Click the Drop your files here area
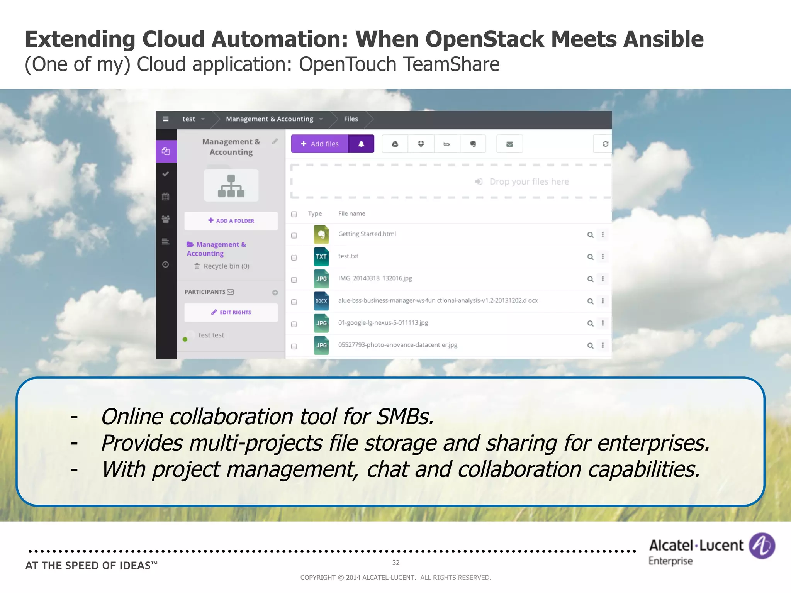 [x=451, y=181]
